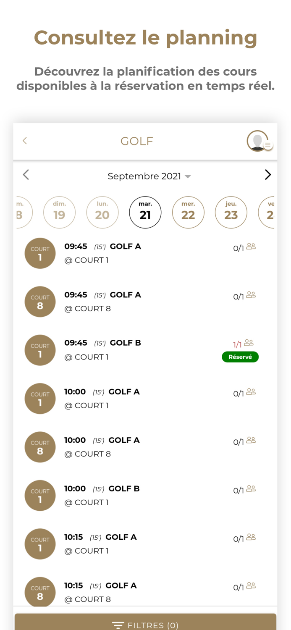Click the GOLF title in the header

pos(136,141)
